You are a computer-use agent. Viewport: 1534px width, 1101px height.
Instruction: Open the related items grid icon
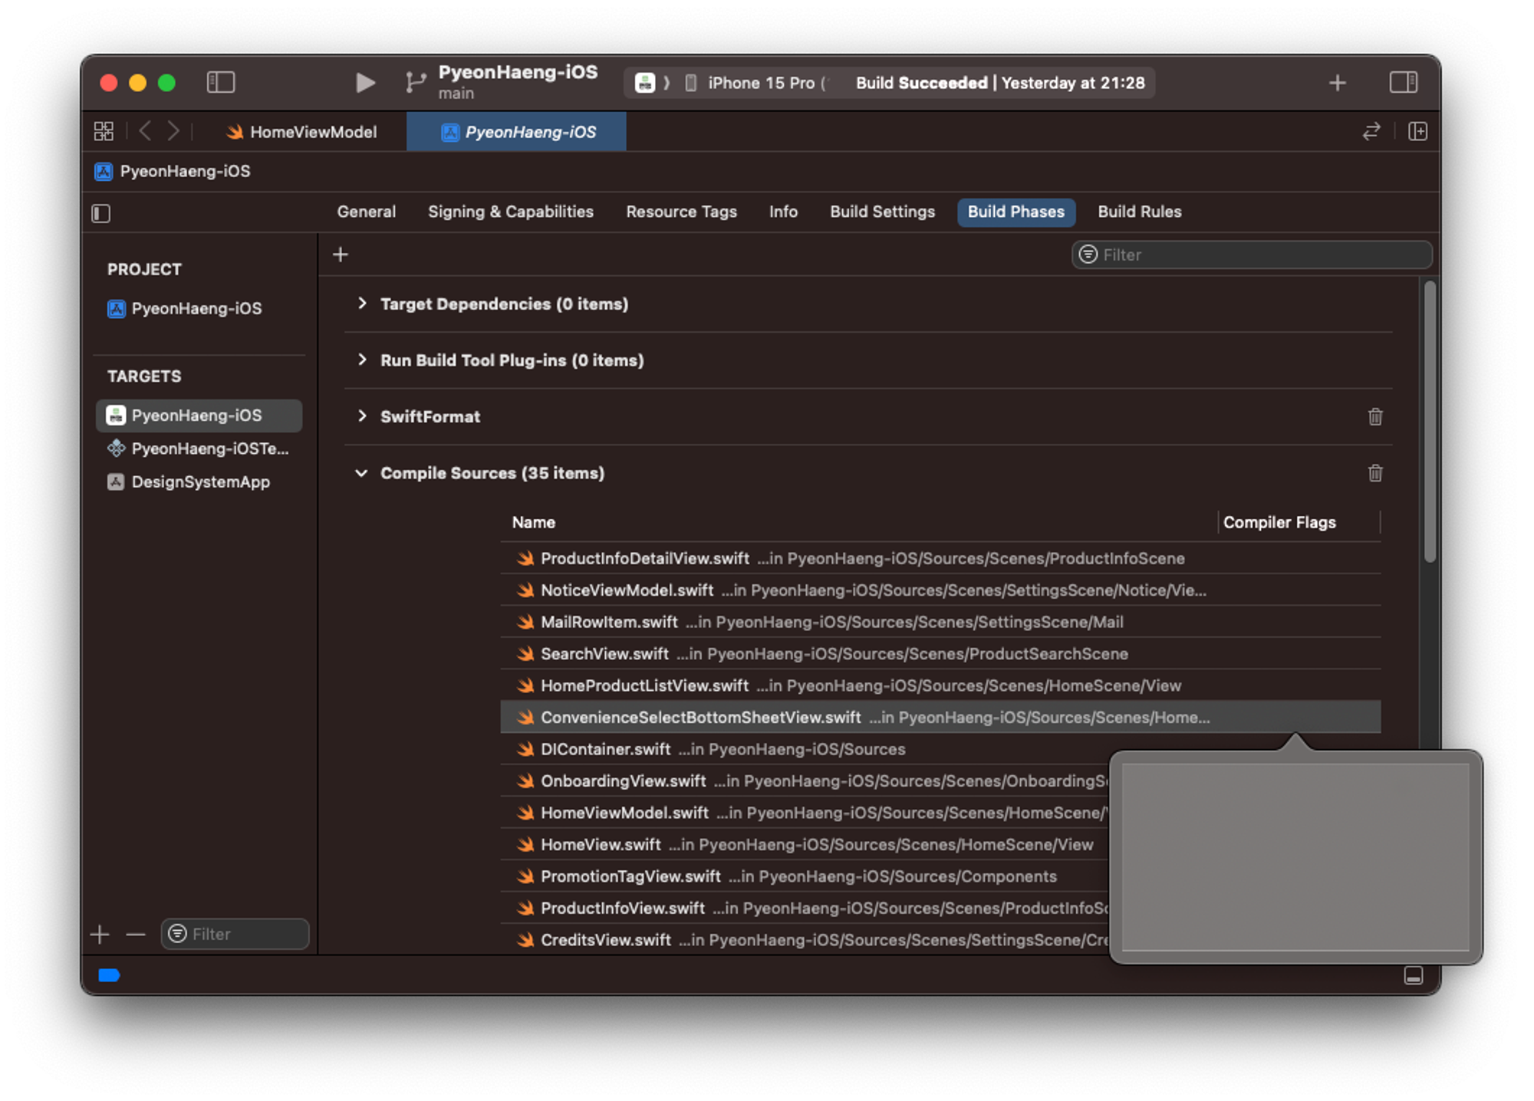pos(104,131)
